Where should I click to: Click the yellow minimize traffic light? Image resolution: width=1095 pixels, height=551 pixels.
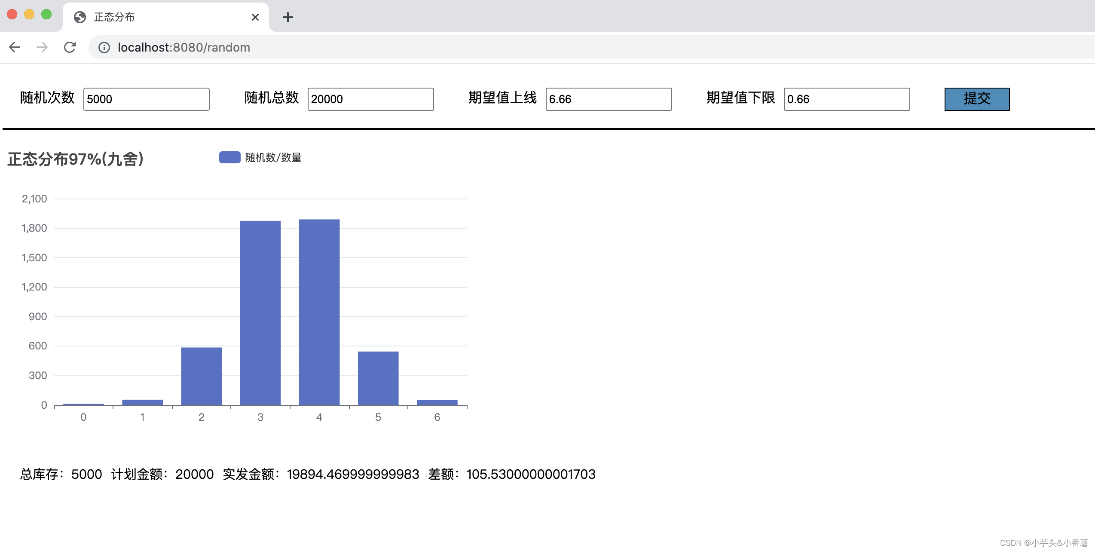pyautogui.click(x=29, y=14)
